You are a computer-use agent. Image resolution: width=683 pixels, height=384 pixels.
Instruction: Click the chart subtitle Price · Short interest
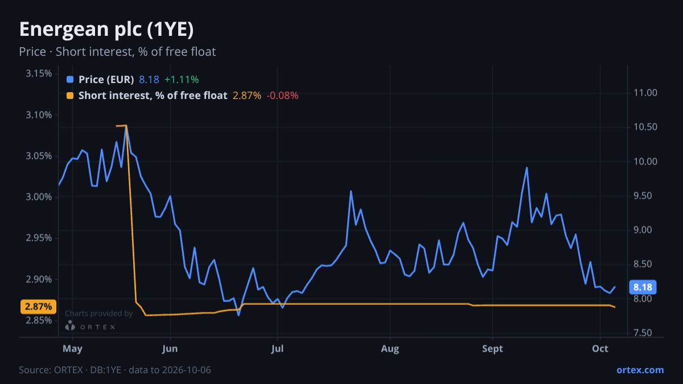point(117,52)
